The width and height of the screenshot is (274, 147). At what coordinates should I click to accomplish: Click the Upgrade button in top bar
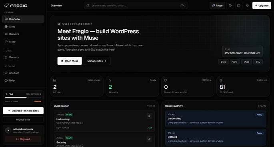tap(262, 6)
